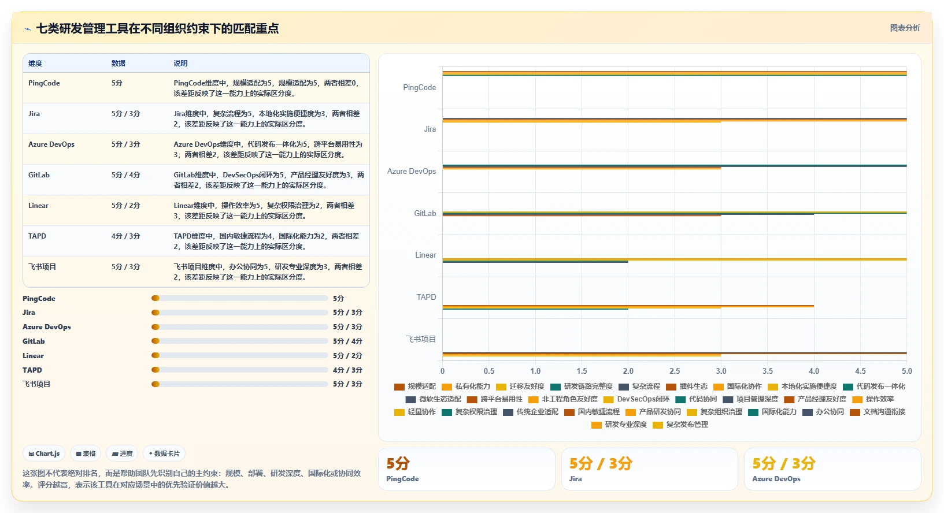Screen dimensions: 944x513
Task: Click the GitLab label on the chart axis
Action: (425, 214)
